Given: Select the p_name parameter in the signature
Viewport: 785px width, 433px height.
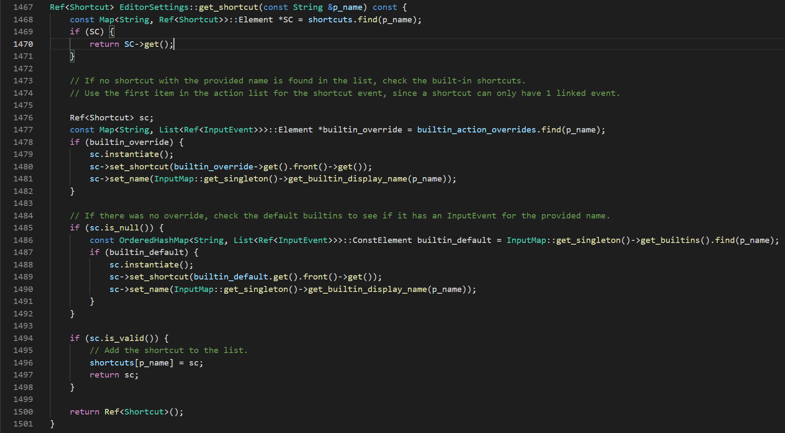Looking at the screenshot, I should tap(348, 7).
